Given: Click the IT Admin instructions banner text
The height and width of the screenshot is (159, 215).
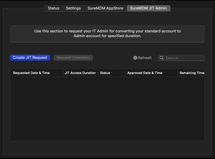Looking at the screenshot, I should point(107,34).
